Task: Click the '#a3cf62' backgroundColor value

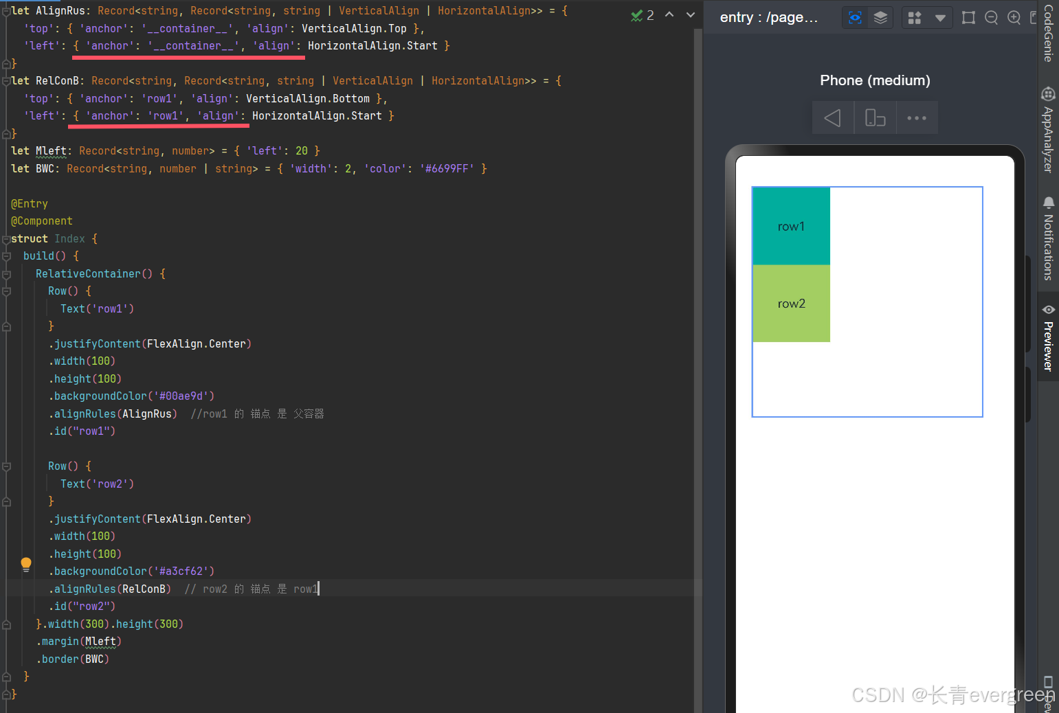Action: click(x=184, y=571)
